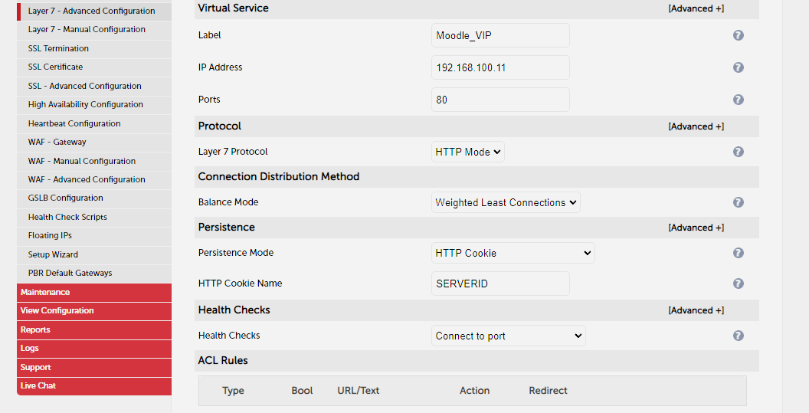Click the IP Address input field
The height and width of the screenshot is (413, 809).
(500, 67)
